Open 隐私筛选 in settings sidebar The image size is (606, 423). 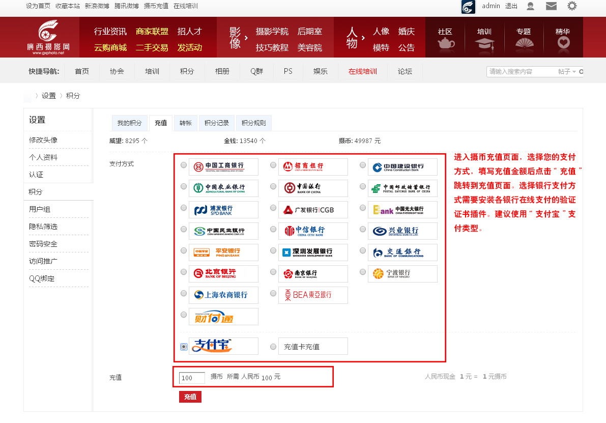point(43,227)
